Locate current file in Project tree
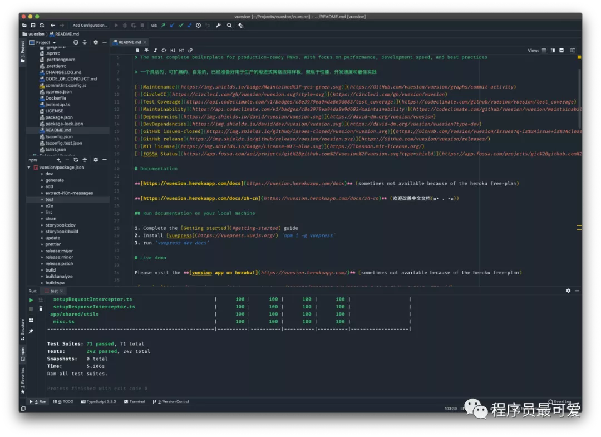The width and height of the screenshot is (601, 437). [x=76, y=42]
